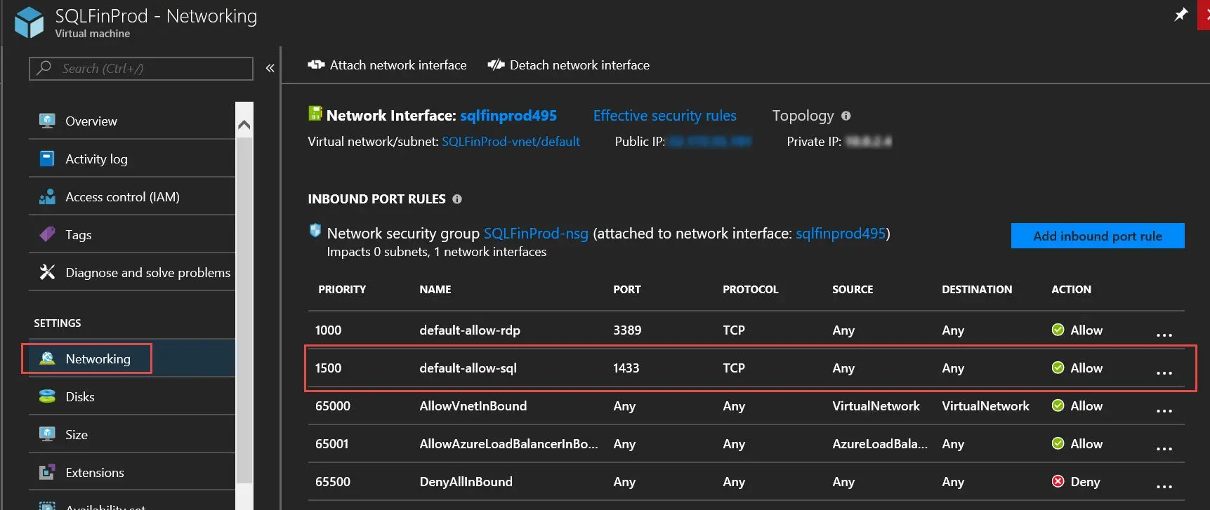Open more options for default-allow-sql
Viewport: 1210px width, 510px height.
[1164, 373]
